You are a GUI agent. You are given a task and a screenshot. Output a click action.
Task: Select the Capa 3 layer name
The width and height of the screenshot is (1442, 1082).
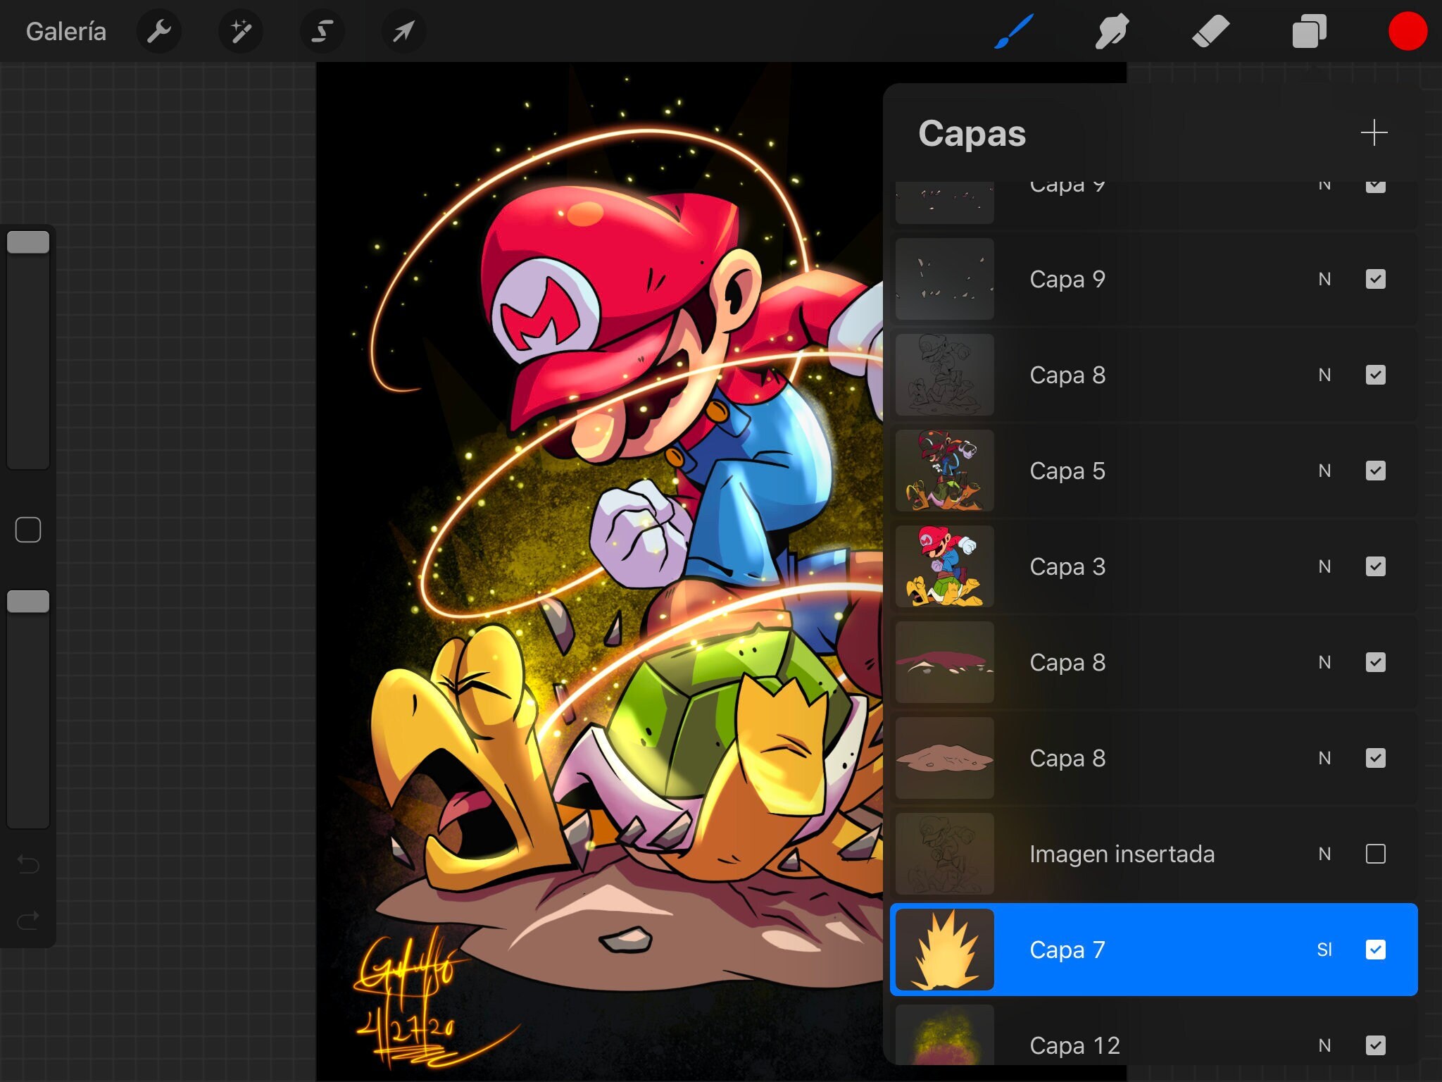tap(1067, 566)
